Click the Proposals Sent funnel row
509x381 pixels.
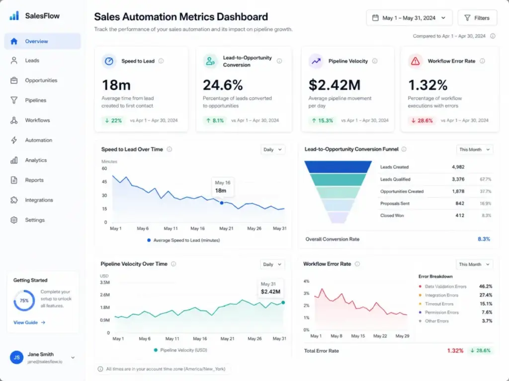435,203
